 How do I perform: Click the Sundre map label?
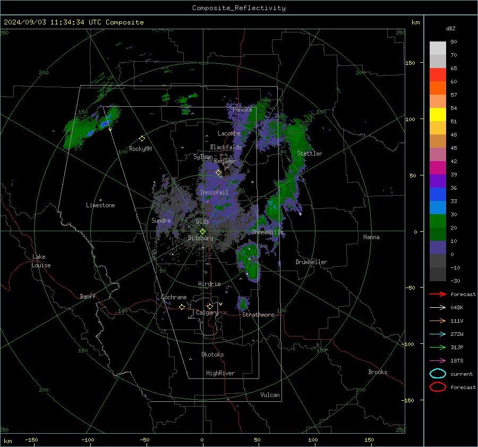point(161,220)
